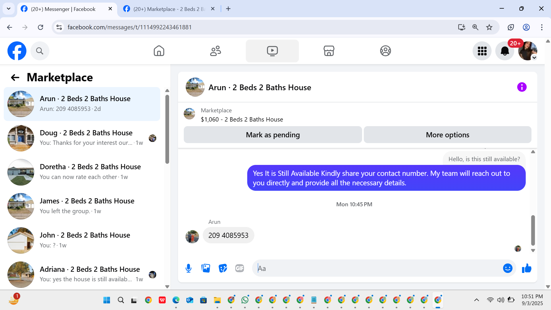Bookmark this page with star icon
Viewport: 551px width, 310px height.
(x=489, y=27)
